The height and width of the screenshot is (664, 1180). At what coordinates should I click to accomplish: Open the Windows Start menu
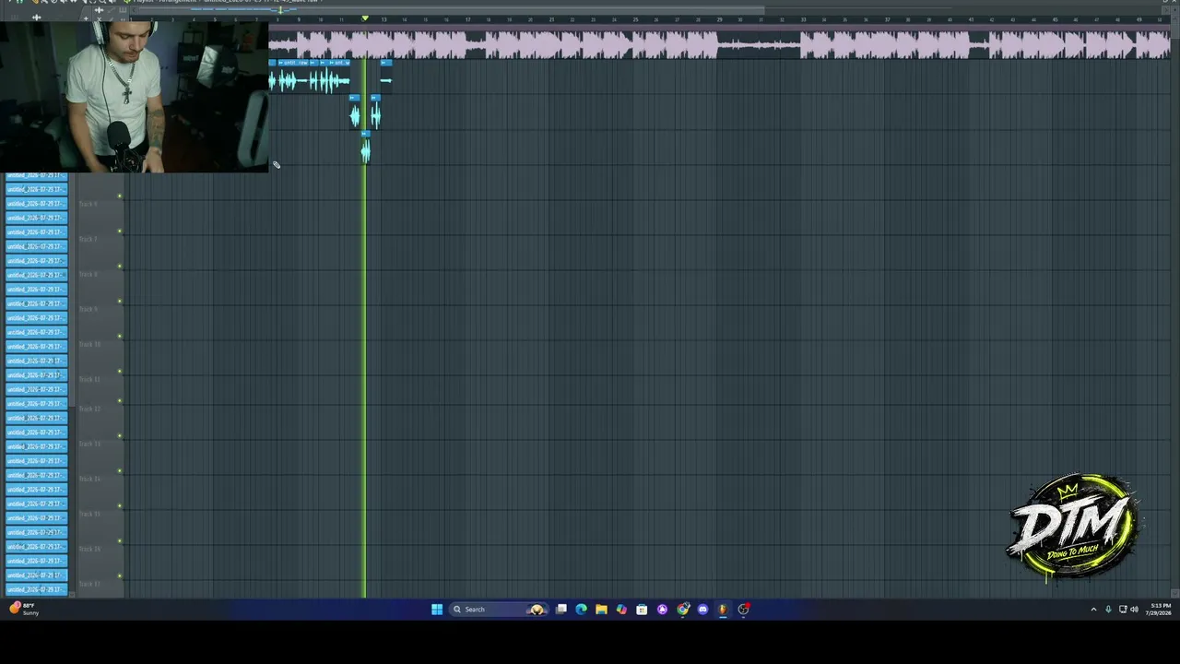click(437, 609)
